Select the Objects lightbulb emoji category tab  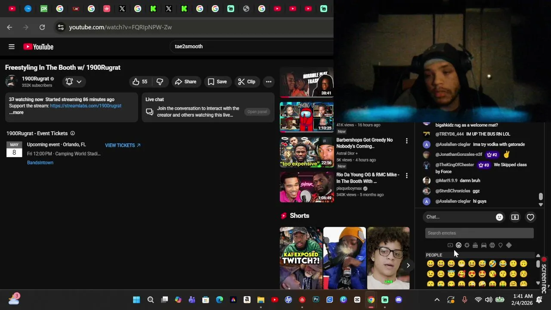tap(500, 245)
